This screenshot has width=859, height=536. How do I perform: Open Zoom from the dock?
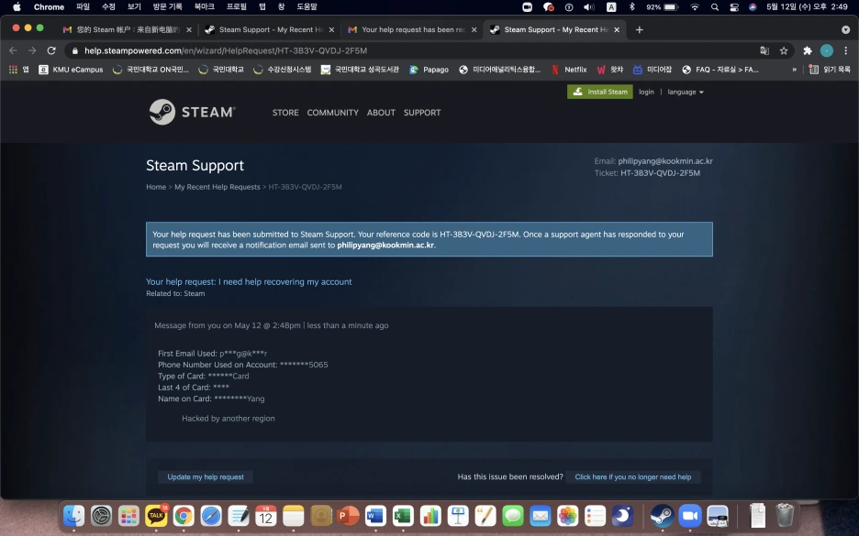pos(690,515)
